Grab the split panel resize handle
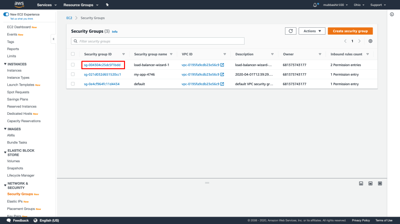Image resolution: width=400 pixels, height=224 pixels. 207,183
